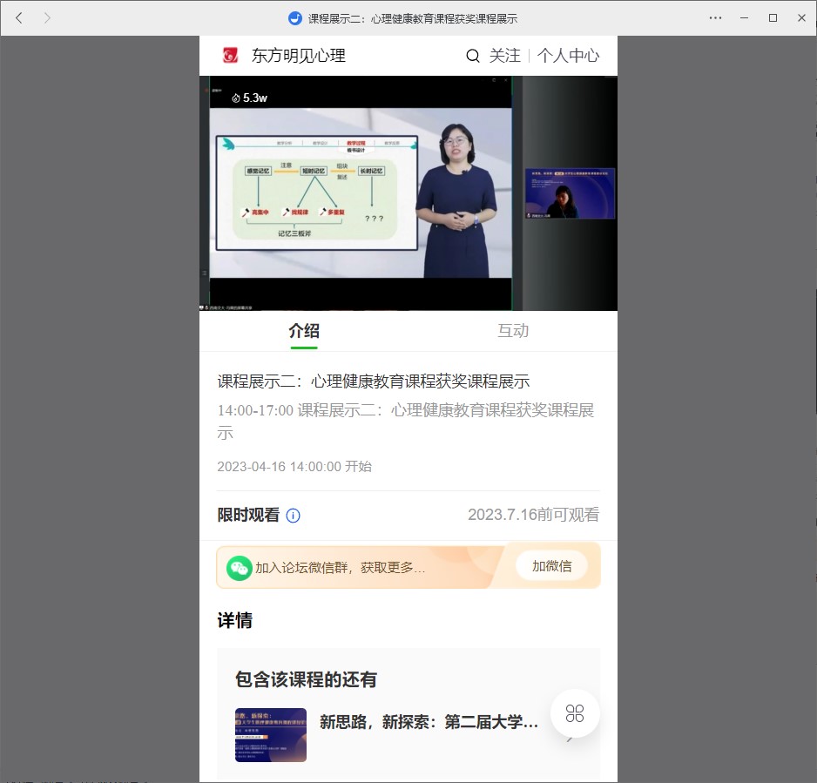Click the main course video player
817x783 pixels.
pyautogui.click(x=357, y=193)
